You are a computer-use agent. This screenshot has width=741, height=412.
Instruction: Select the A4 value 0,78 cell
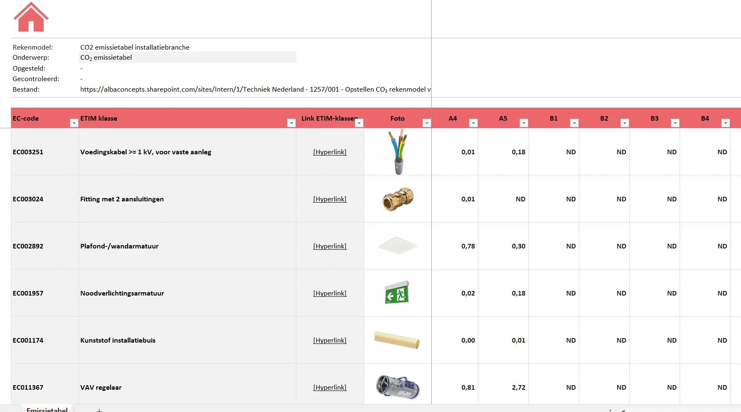click(455, 246)
